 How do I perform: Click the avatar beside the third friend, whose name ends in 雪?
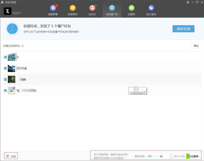tap(11, 79)
